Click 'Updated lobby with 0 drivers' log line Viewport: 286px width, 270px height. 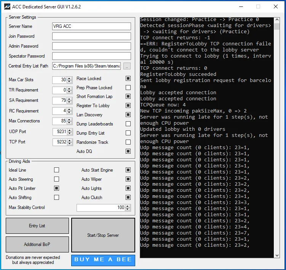click(x=183, y=129)
